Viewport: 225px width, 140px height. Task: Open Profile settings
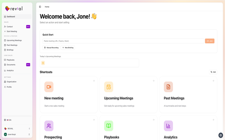point(17,87)
